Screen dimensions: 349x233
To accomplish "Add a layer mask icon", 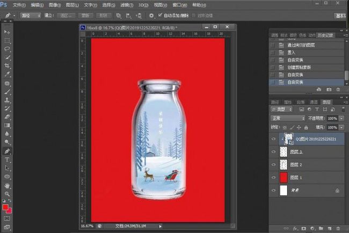I will [303, 228].
